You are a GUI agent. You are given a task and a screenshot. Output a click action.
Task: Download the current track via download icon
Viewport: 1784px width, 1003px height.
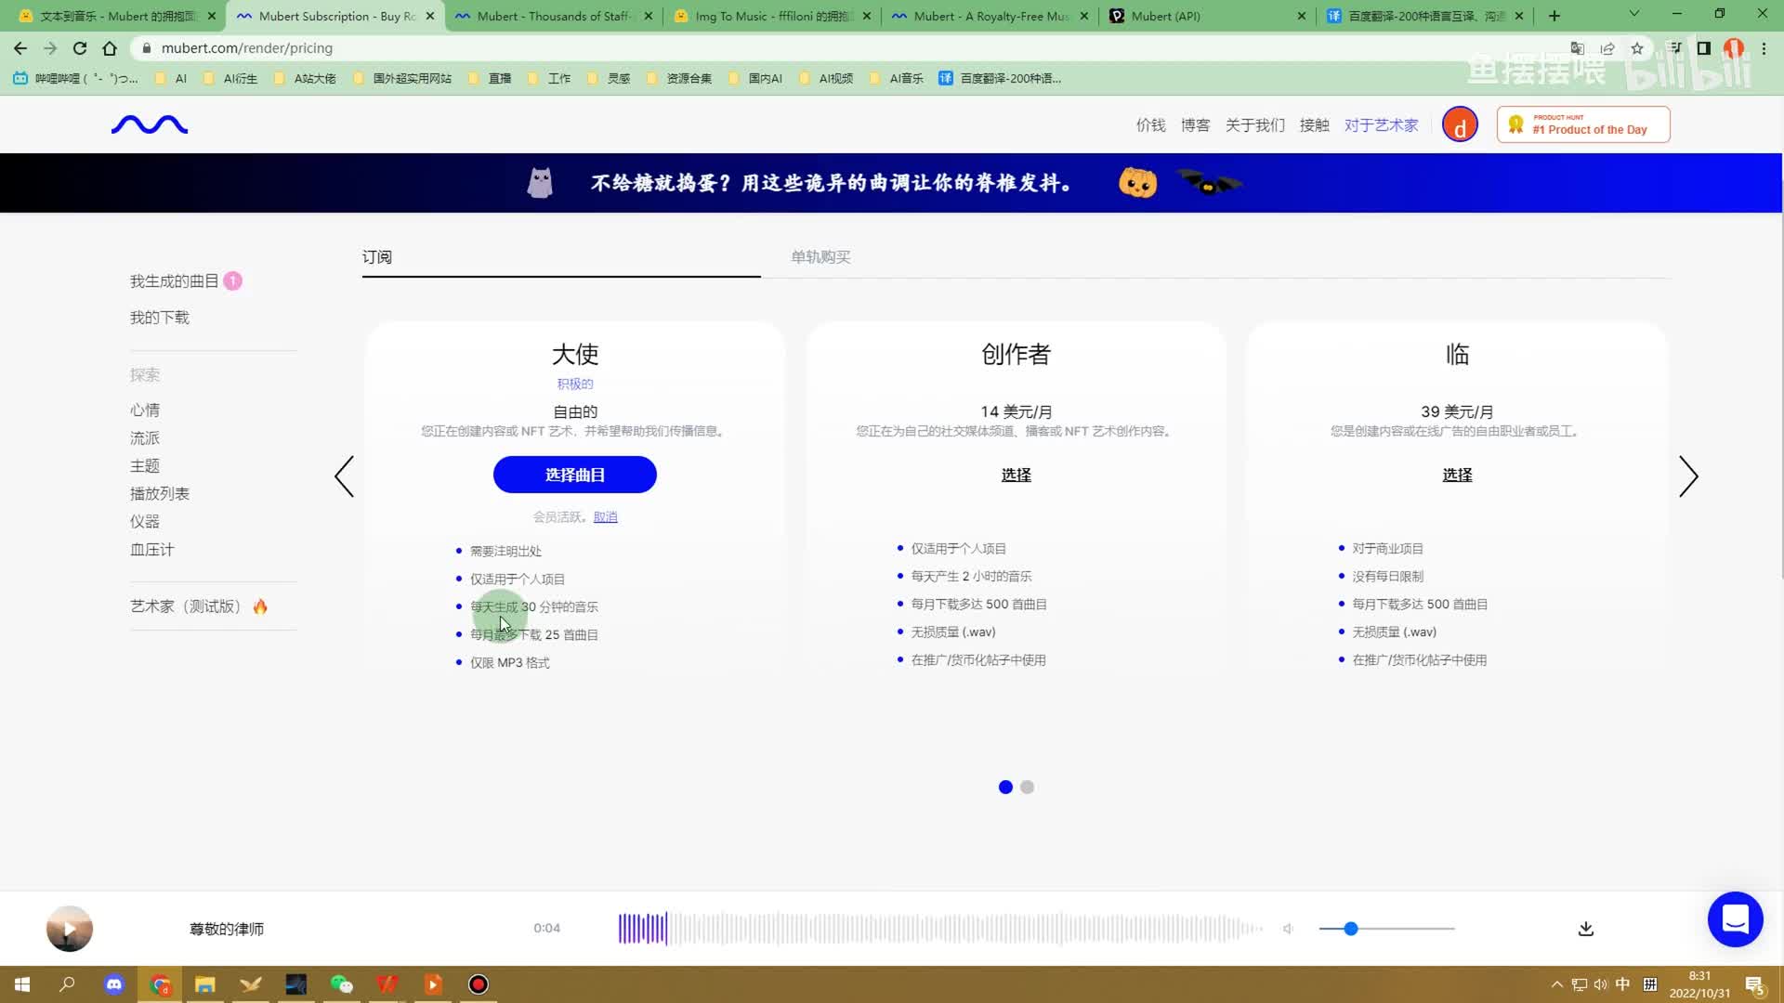pyautogui.click(x=1586, y=929)
